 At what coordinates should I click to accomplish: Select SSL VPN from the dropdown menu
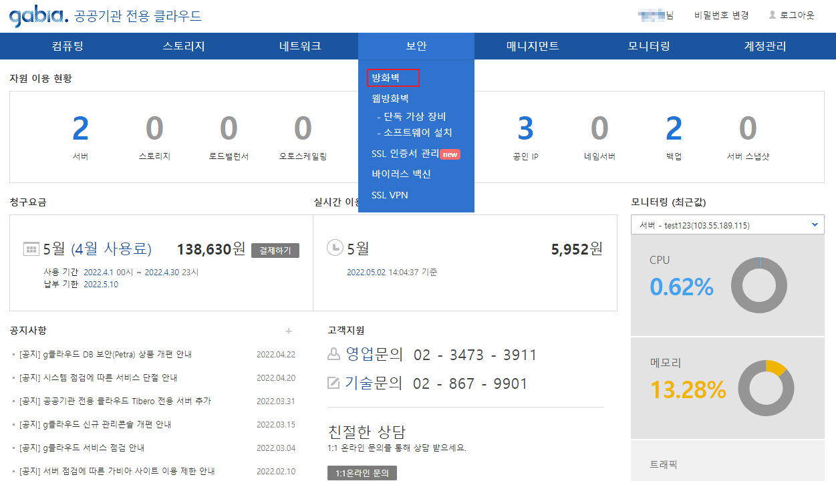tap(390, 195)
